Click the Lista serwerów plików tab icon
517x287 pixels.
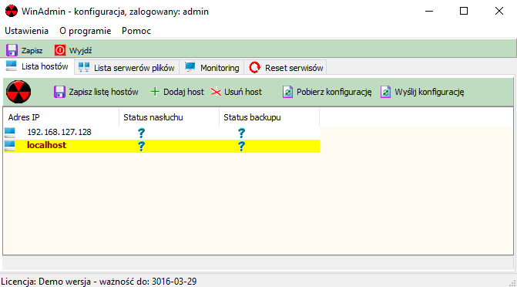pos(84,67)
